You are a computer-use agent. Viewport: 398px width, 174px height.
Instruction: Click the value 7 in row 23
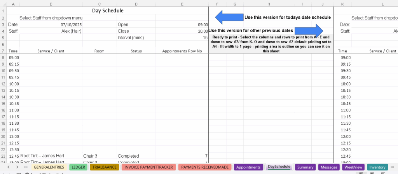tap(182, 156)
